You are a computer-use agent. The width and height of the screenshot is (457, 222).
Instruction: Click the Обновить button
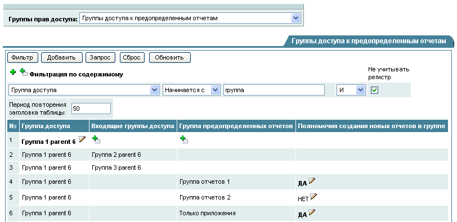(x=169, y=58)
